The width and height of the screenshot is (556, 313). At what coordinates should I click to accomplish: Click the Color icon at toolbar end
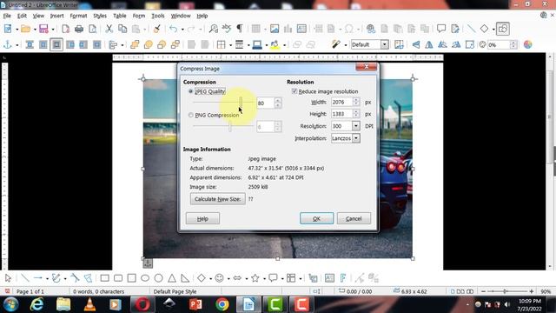click(x=527, y=44)
